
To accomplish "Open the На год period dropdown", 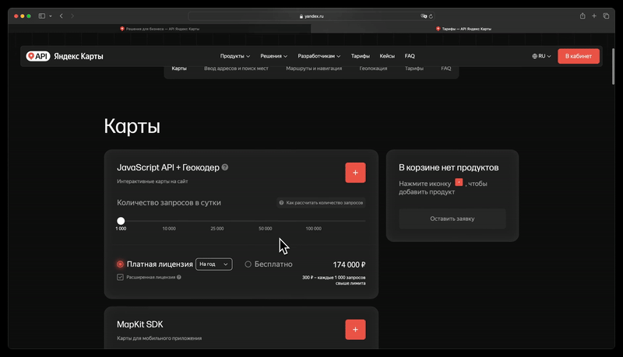I will [x=213, y=264].
